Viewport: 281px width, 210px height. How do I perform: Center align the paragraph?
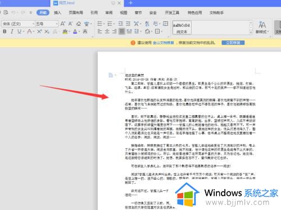107,31
